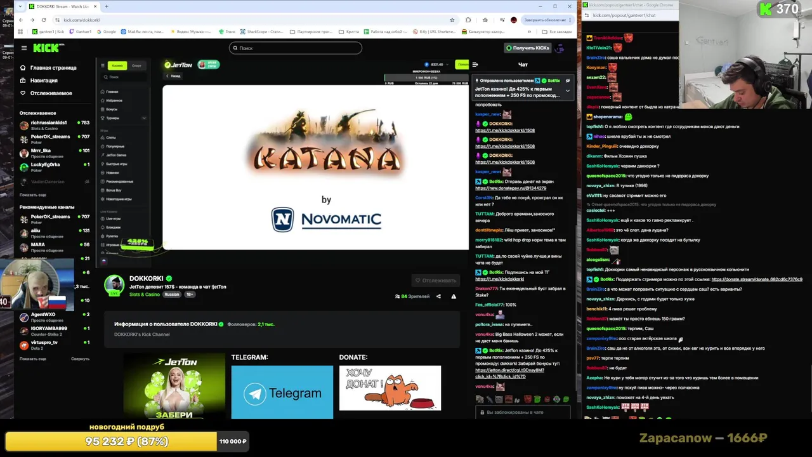812x457 pixels.
Task: Click browser forward arrow
Action: [x=32, y=20]
